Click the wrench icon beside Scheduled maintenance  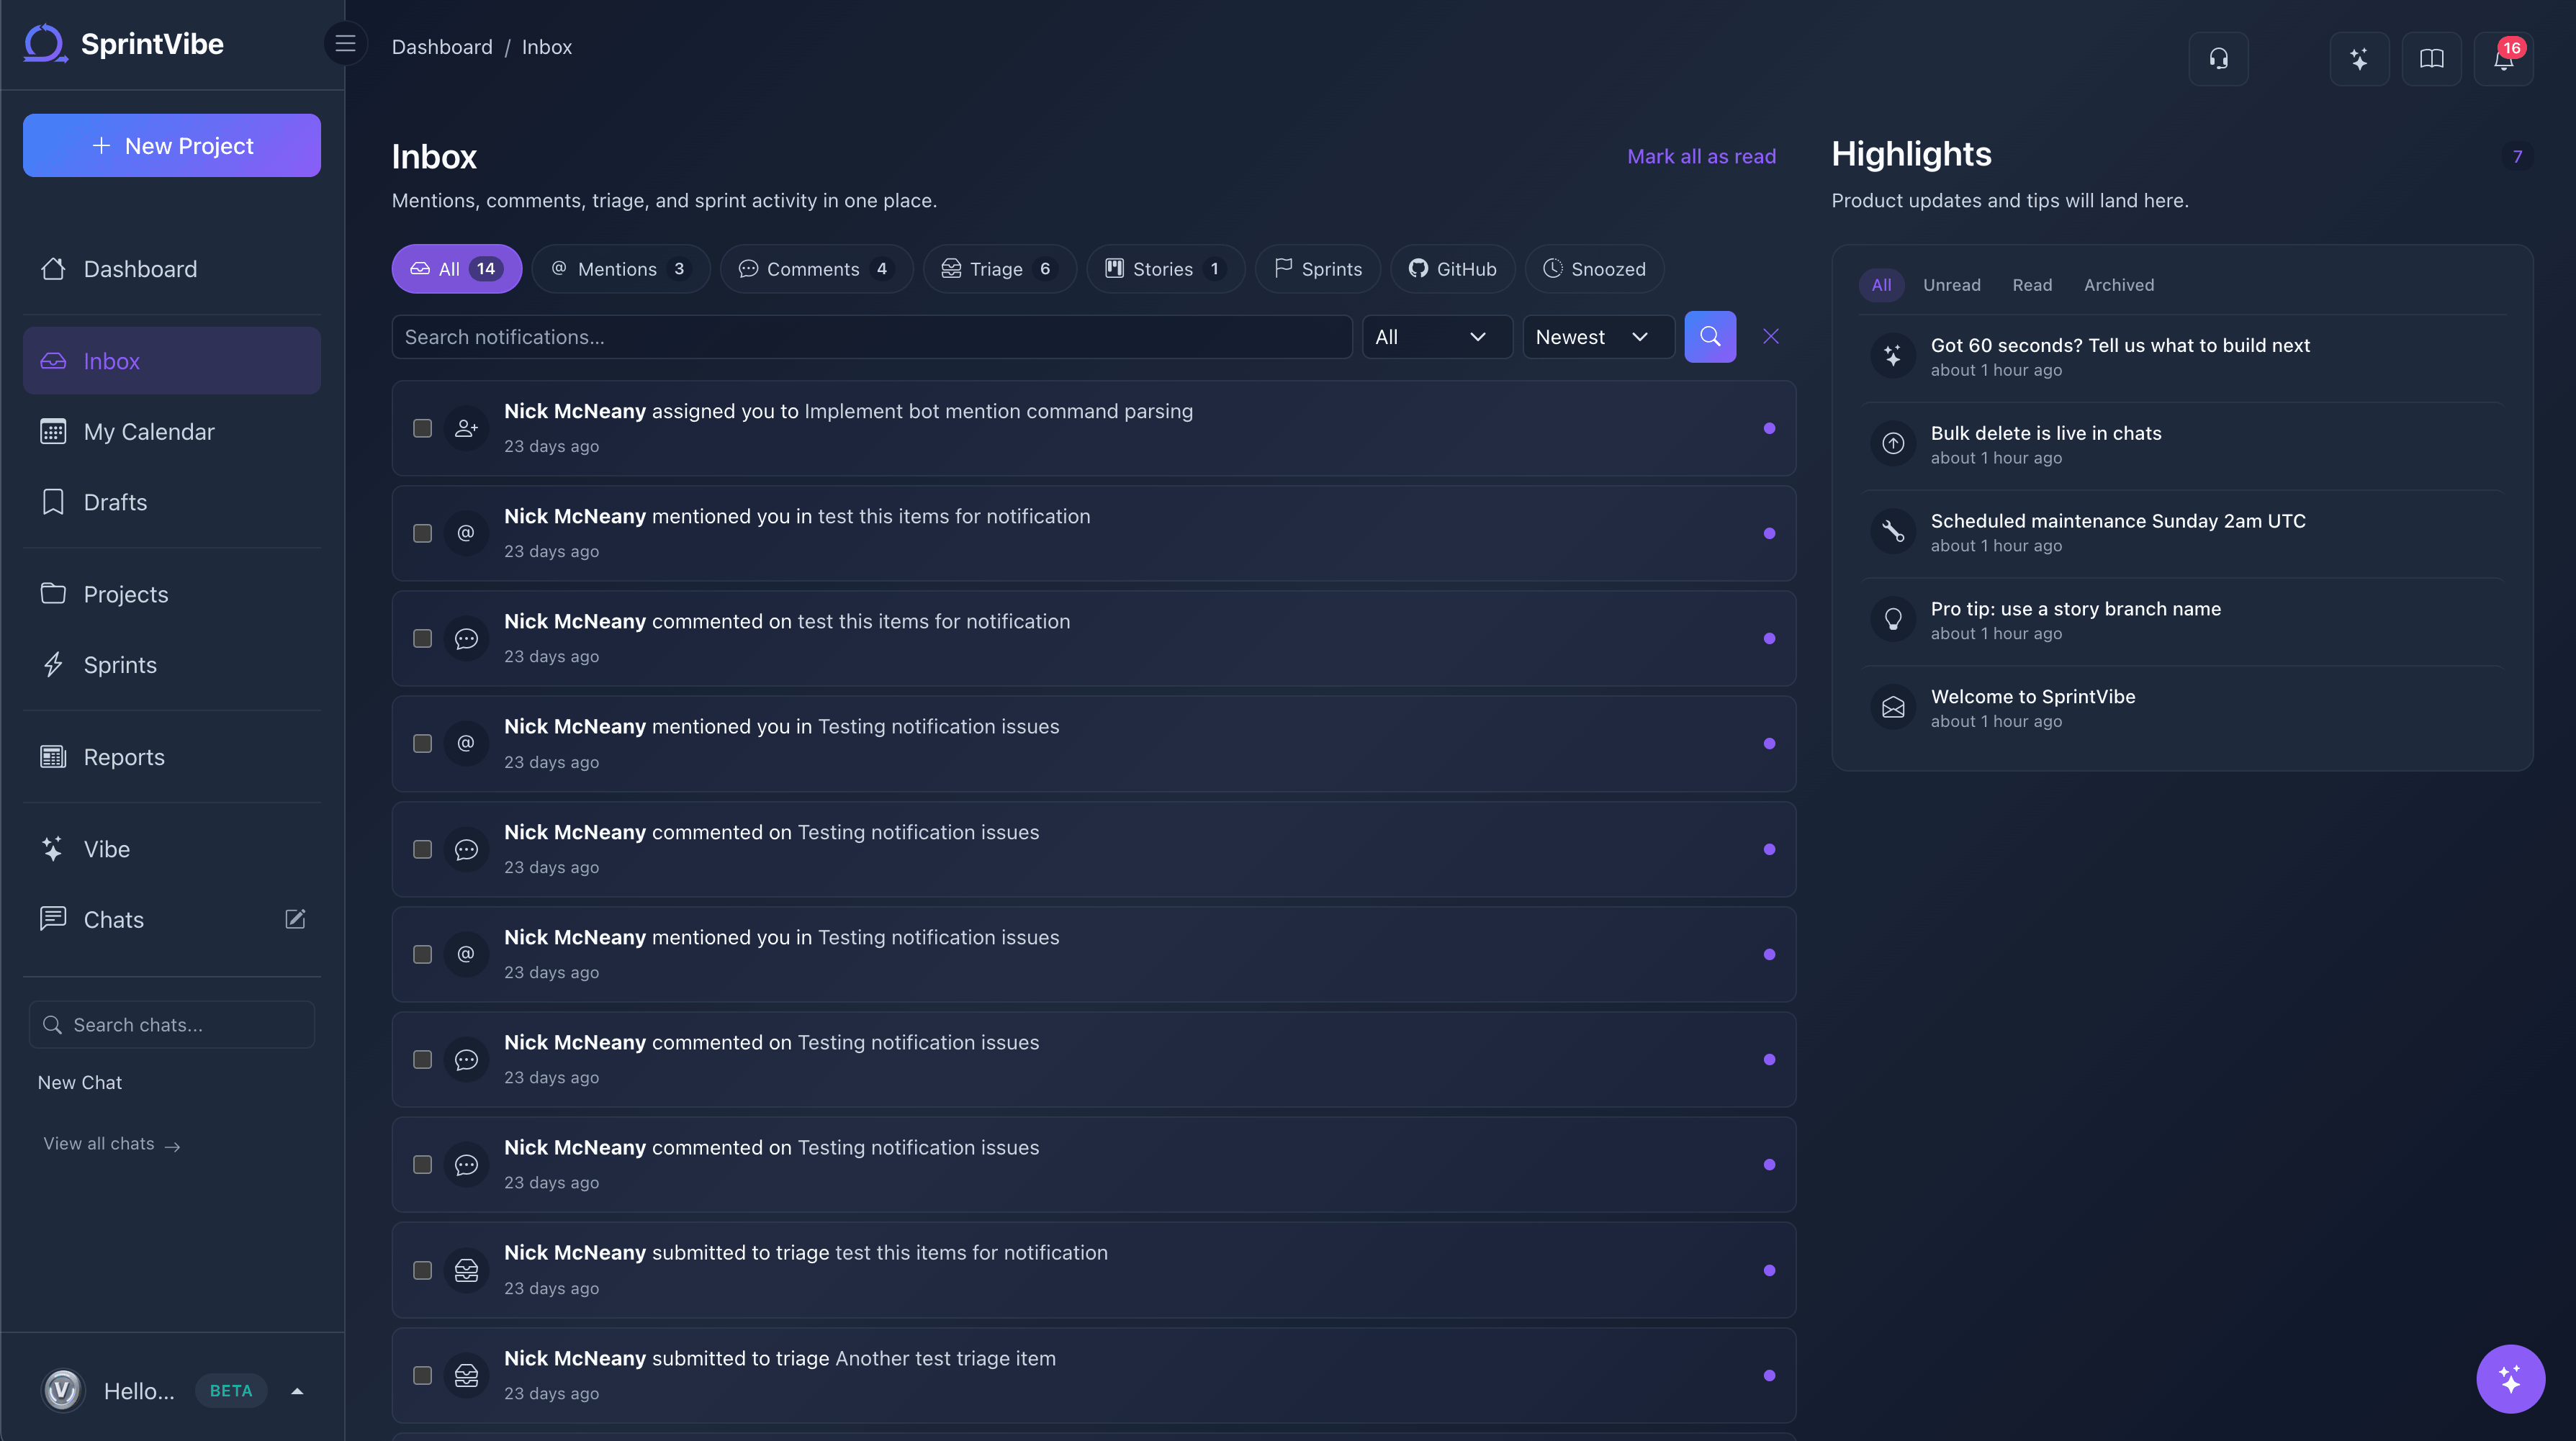pos(1892,532)
